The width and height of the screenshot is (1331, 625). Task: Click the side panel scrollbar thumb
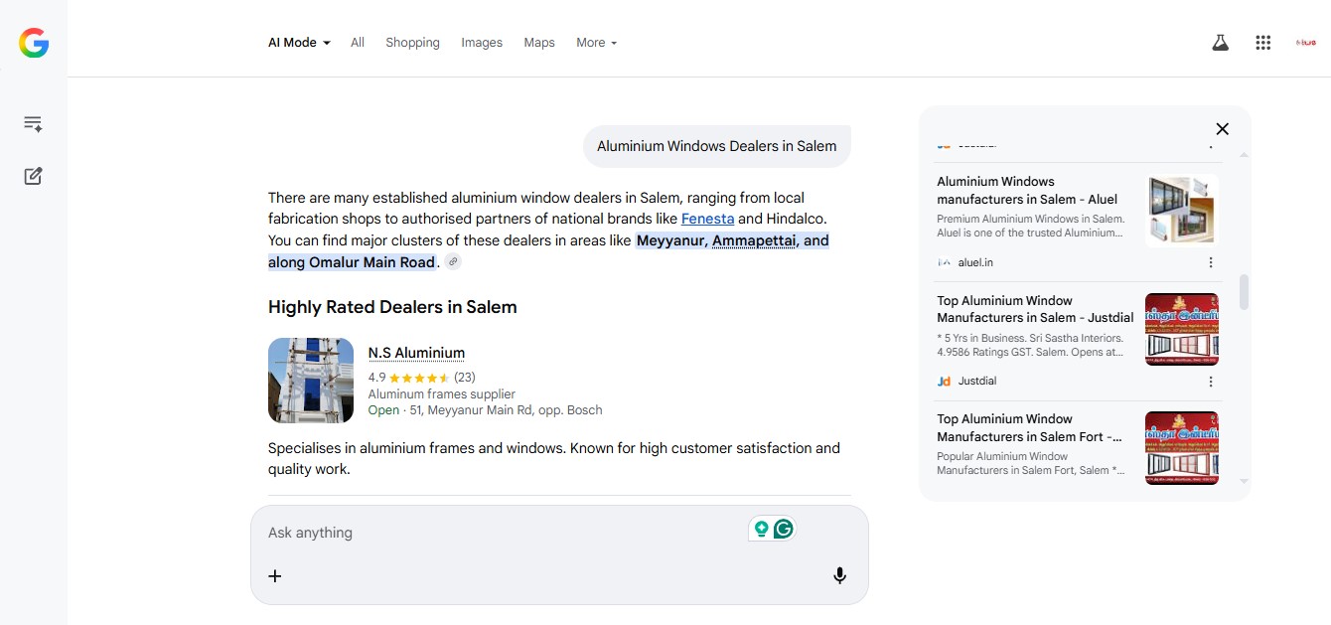point(1244,292)
